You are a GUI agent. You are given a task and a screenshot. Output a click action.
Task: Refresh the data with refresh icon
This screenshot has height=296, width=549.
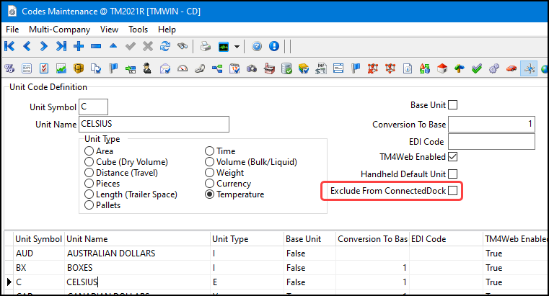(x=165, y=47)
